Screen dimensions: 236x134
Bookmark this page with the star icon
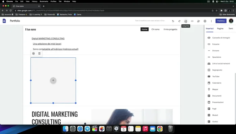[x=216, y=10]
